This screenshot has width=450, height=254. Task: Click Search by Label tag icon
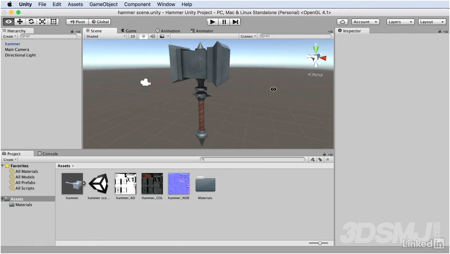pos(320,160)
